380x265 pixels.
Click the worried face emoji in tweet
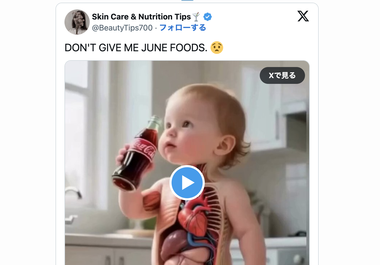tap(217, 48)
